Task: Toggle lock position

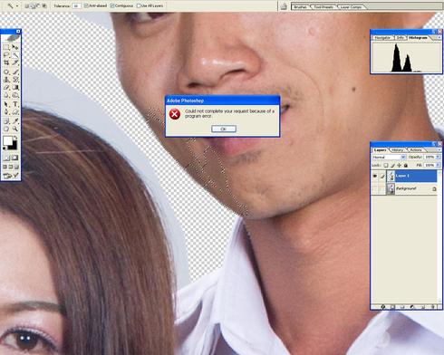Action: click(x=399, y=166)
